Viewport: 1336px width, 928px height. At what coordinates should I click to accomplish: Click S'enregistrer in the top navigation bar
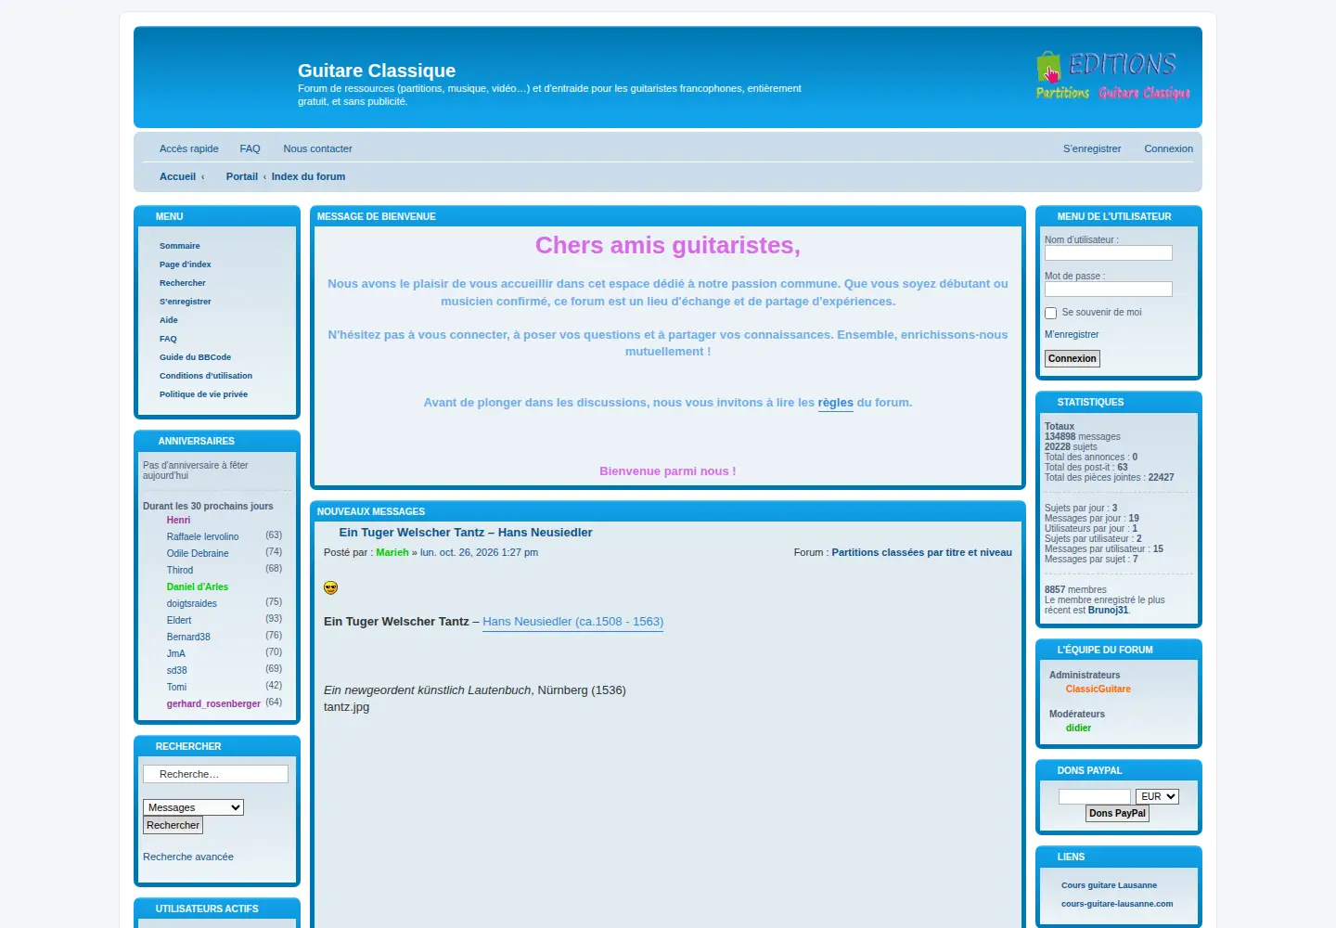pyautogui.click(x=1092, y=148)
